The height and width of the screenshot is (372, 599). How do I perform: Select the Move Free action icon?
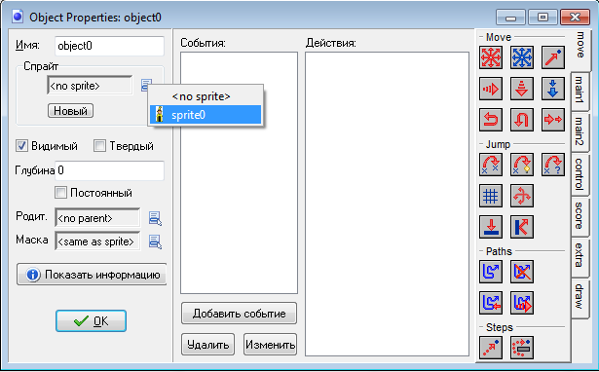coord(522,57)
